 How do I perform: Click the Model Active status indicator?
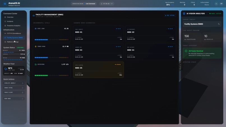click(x=215, y=13)
